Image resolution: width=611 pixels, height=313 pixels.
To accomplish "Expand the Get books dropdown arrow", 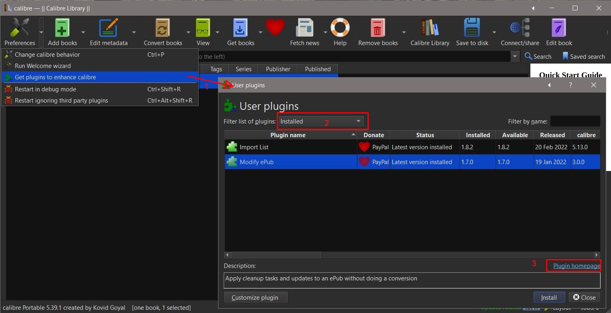I will [260, 32].
